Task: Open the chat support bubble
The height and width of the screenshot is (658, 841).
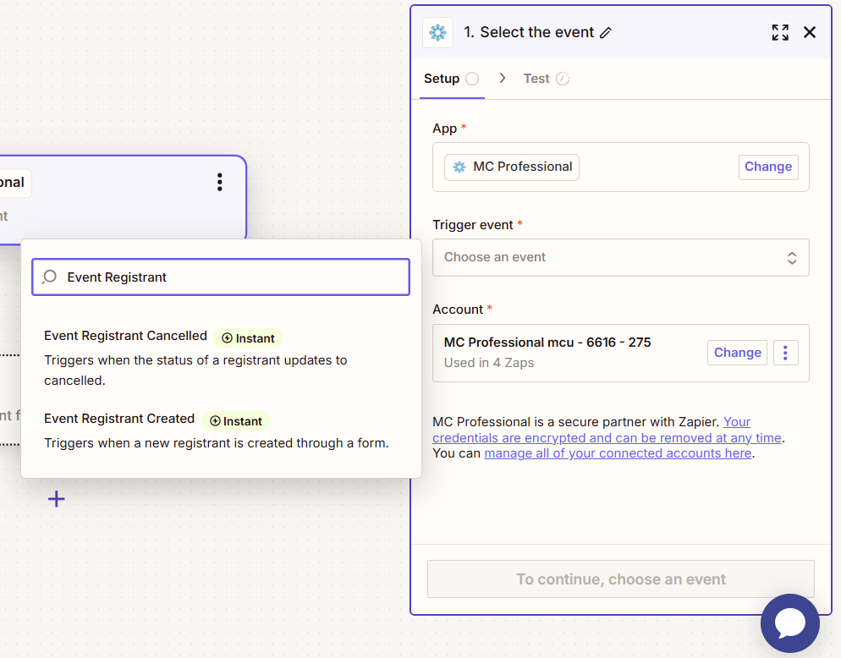Action: [x=789, y=623]
